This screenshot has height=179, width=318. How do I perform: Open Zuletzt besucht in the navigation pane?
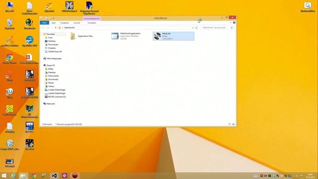[55, 52]
